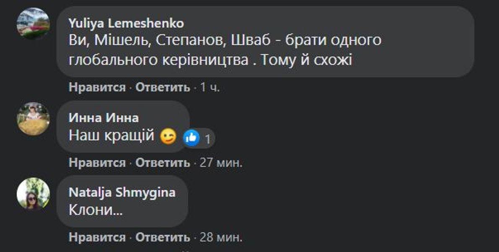
Task: Click the "Клони..." comment text
Action: click(x=96, y=210)
